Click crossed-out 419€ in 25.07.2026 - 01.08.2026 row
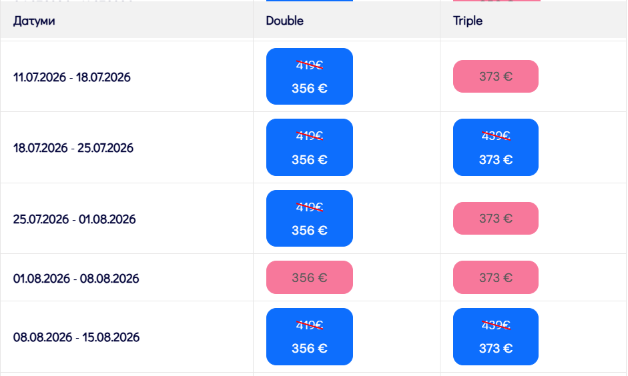 (309, 207)
